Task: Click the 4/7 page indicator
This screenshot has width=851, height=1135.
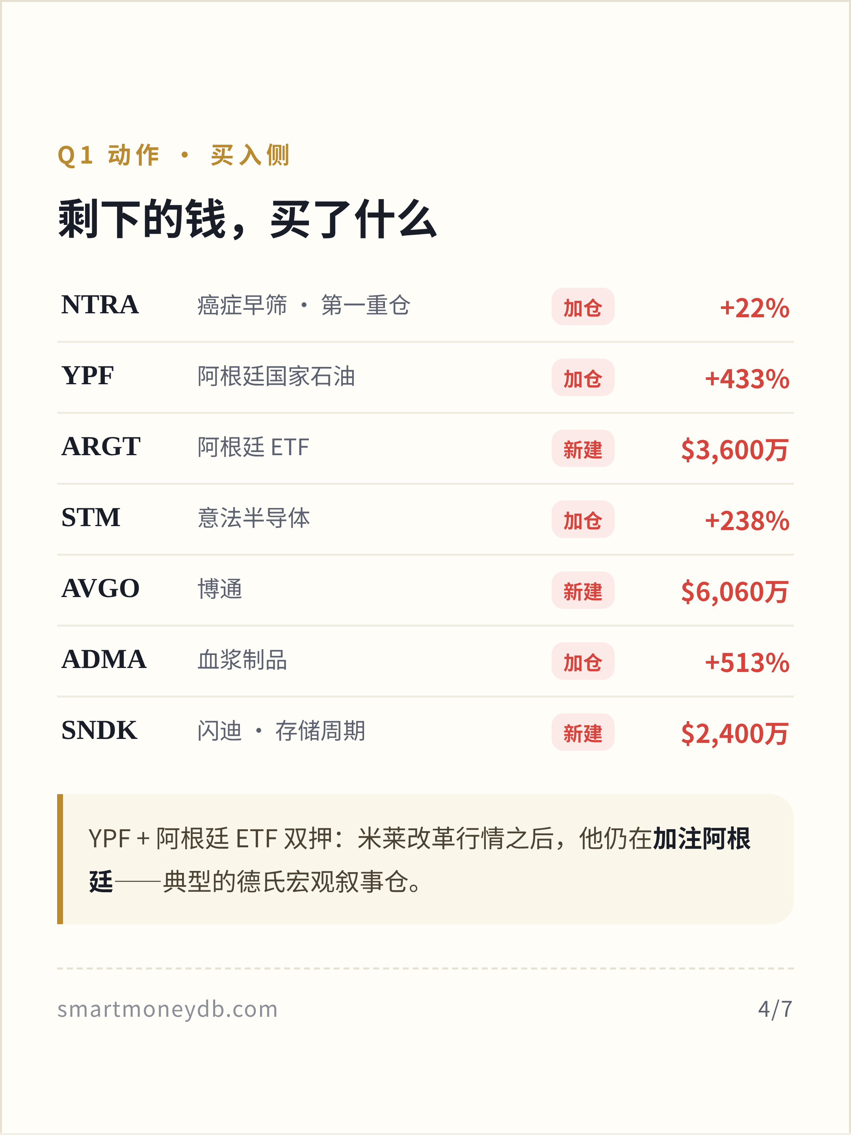Action: coord(775,1009)
